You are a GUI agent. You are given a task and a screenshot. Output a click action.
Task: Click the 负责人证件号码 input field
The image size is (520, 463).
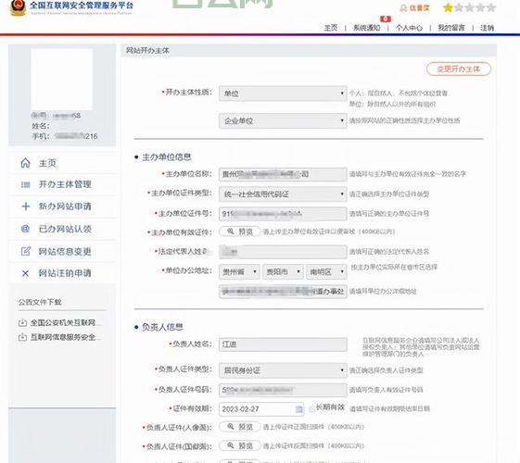click(283, 390)
